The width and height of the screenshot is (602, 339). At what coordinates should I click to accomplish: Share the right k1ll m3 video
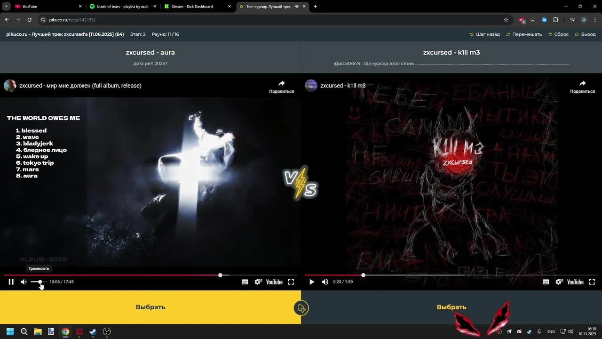pos(583,87)
